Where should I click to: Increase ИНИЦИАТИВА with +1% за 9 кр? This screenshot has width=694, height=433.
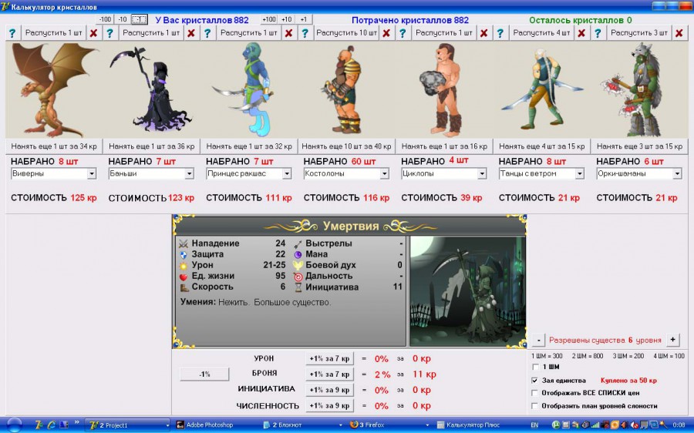pyautogui.click(x=329, y=390)
